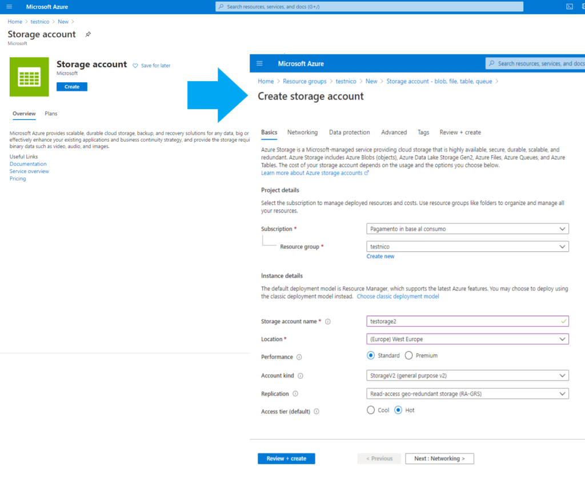Screen dimensions: 585x478
Task: Open the Tags tab
Action: click(423, 132)
